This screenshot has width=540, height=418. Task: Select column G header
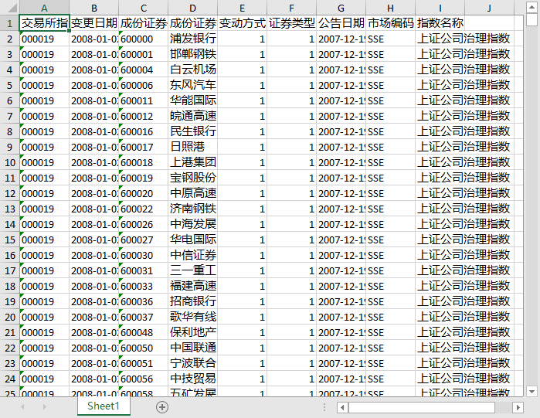click(x=341, y=8)
